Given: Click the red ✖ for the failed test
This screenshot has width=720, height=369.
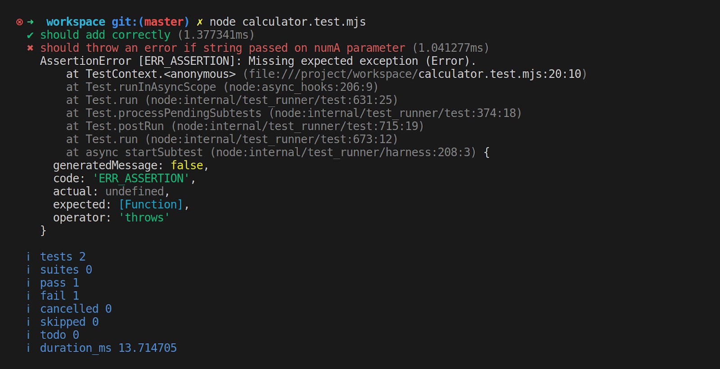Looking at the screenshot, I should [30, 48].
